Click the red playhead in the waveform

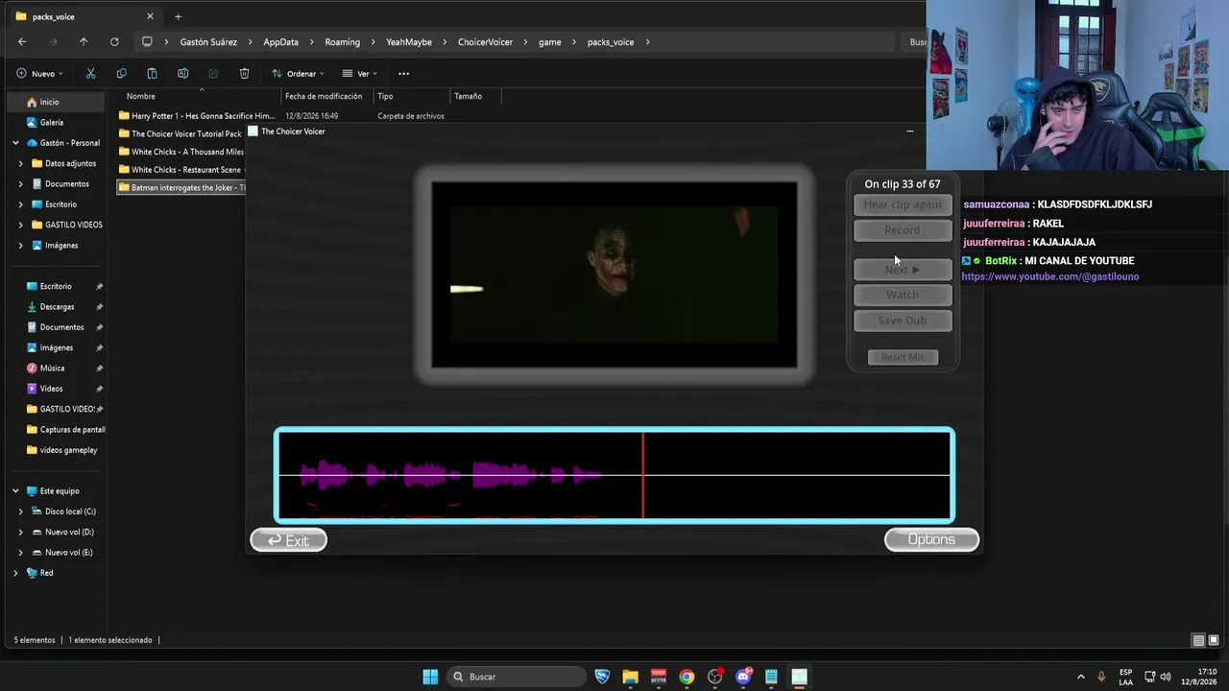(x=643, y=475)
